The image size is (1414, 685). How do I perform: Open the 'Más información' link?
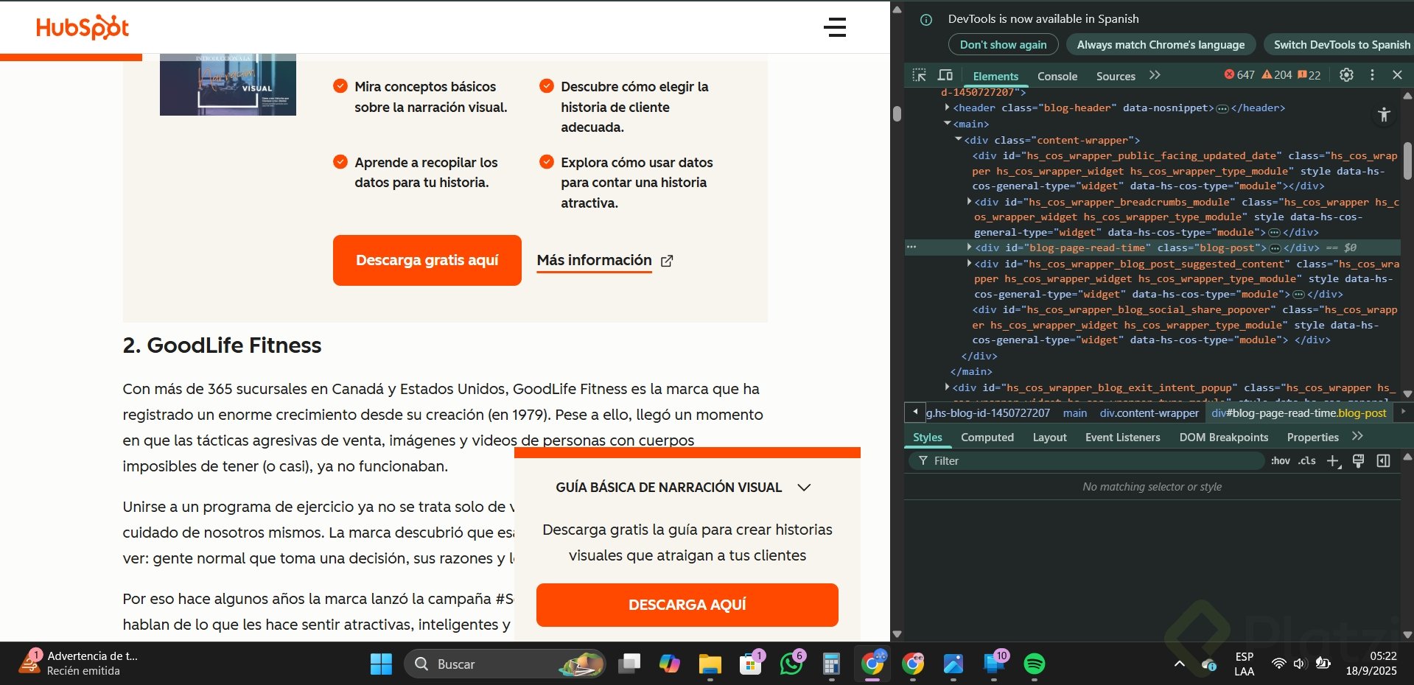(594, 261)
